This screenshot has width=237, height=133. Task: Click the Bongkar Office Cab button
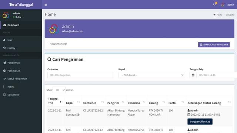pos(200,122)
